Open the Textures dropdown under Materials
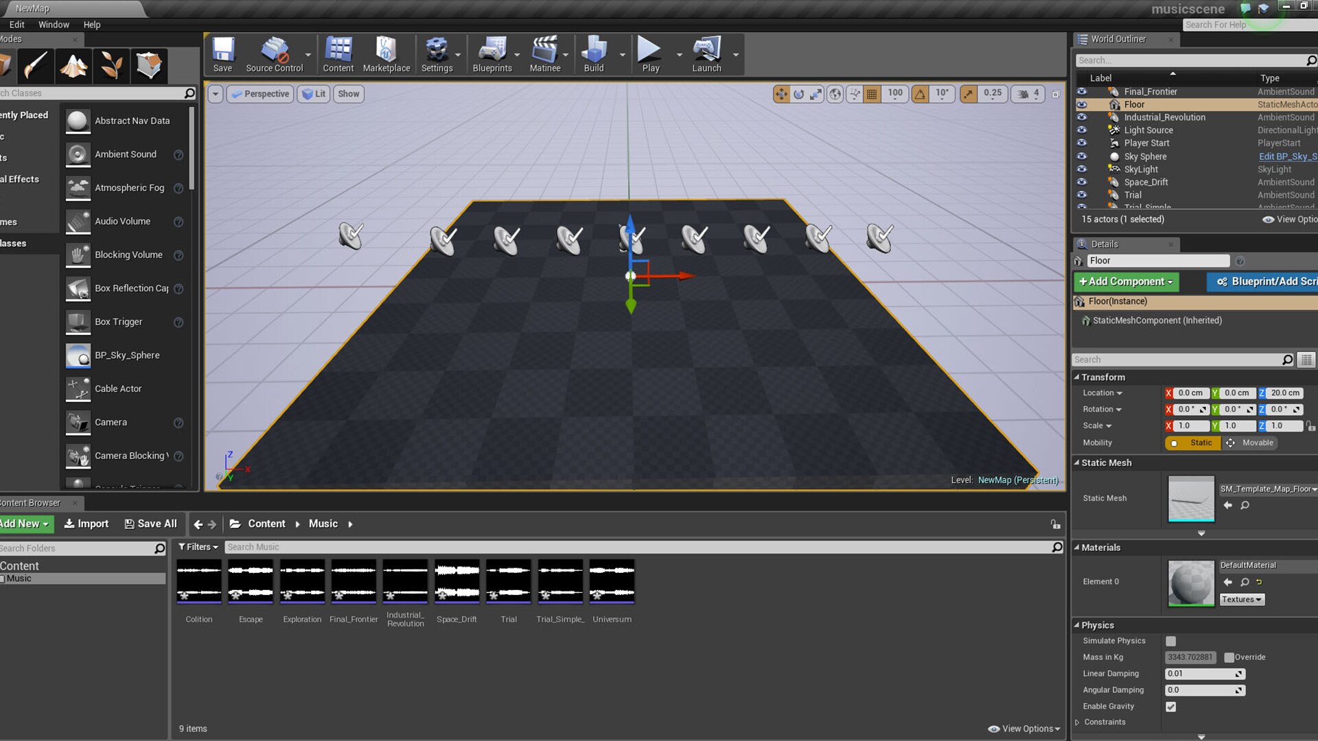 coord(1242,600)
